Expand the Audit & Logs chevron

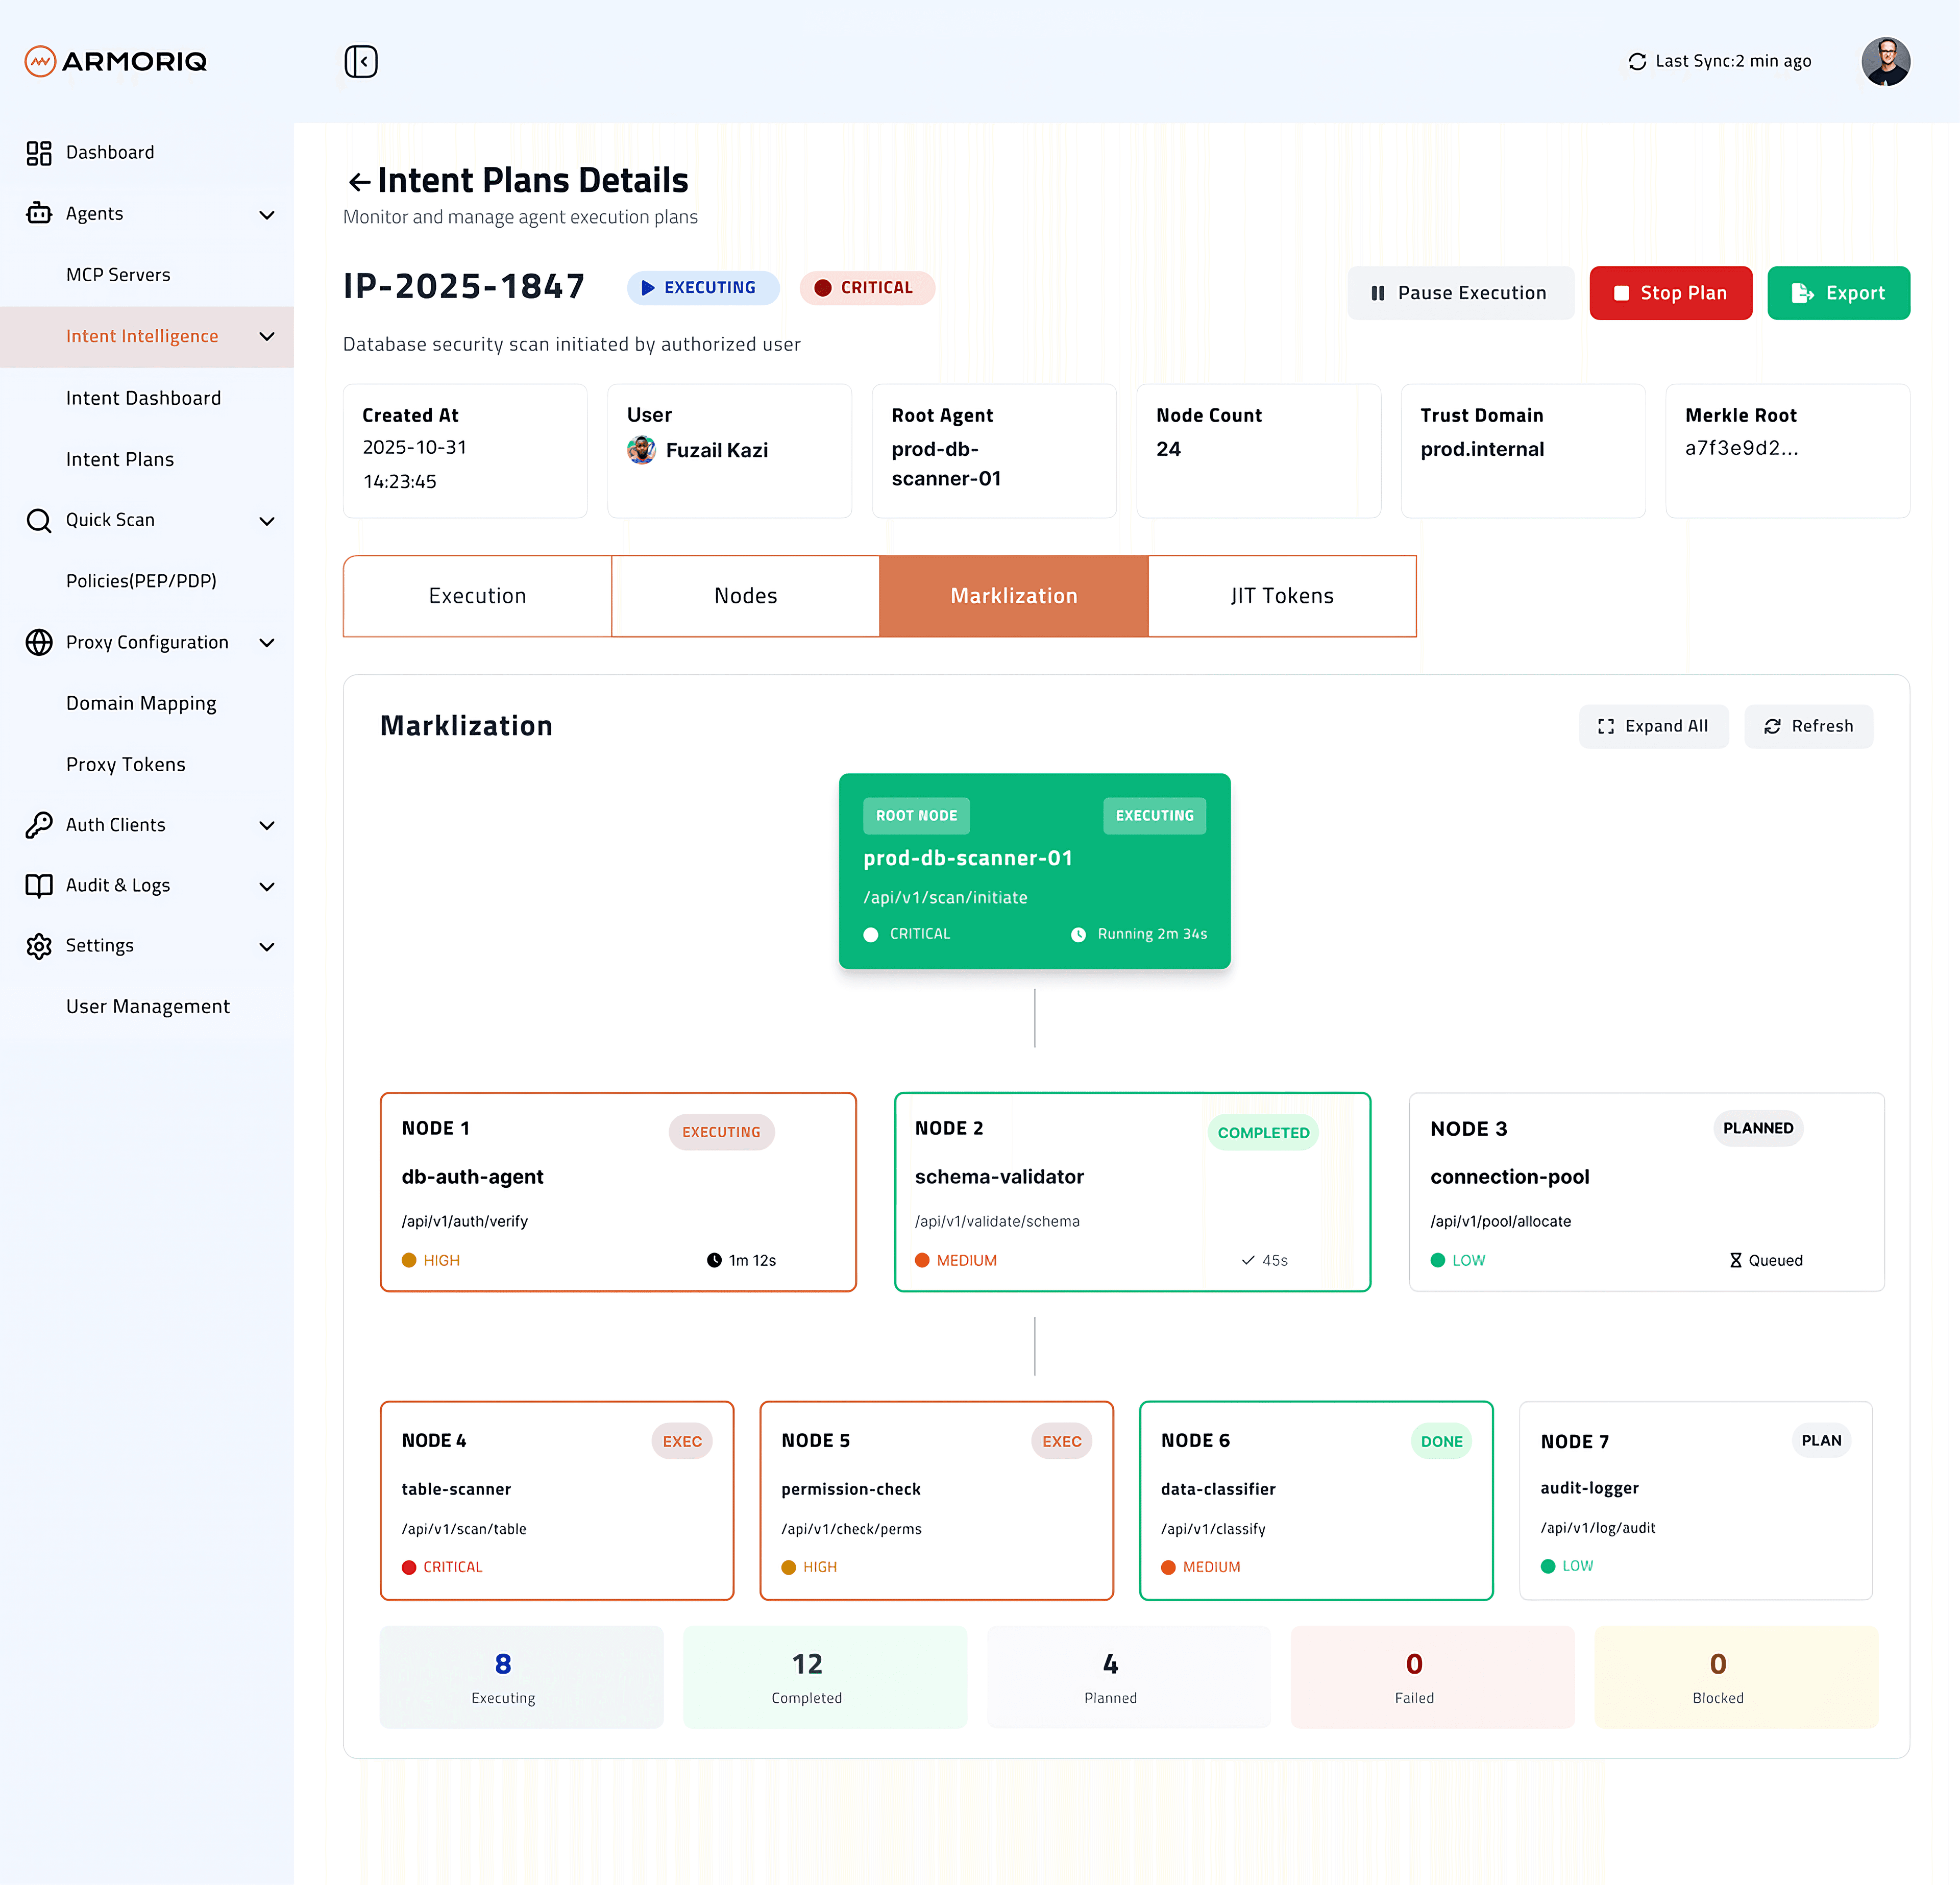(x=267, y=887)
